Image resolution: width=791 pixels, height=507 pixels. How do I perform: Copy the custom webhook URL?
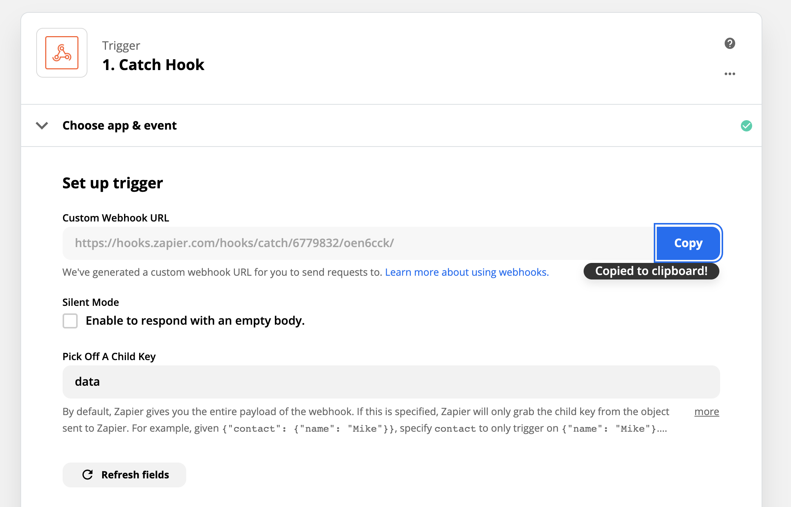(x=688, y=243)
